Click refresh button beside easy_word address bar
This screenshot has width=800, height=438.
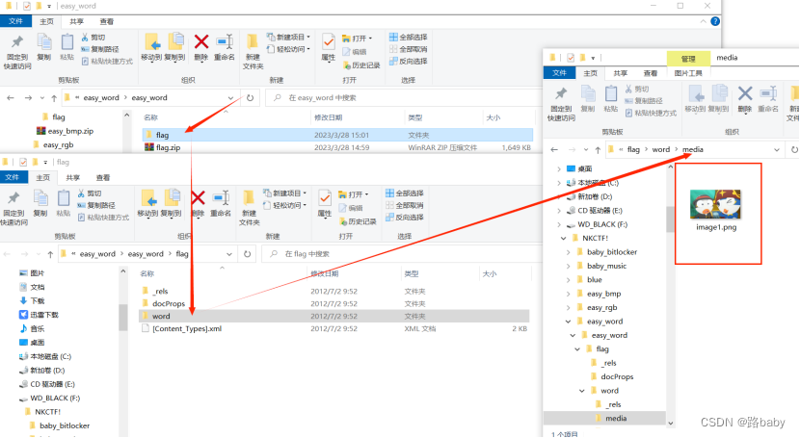click(250, 98)
